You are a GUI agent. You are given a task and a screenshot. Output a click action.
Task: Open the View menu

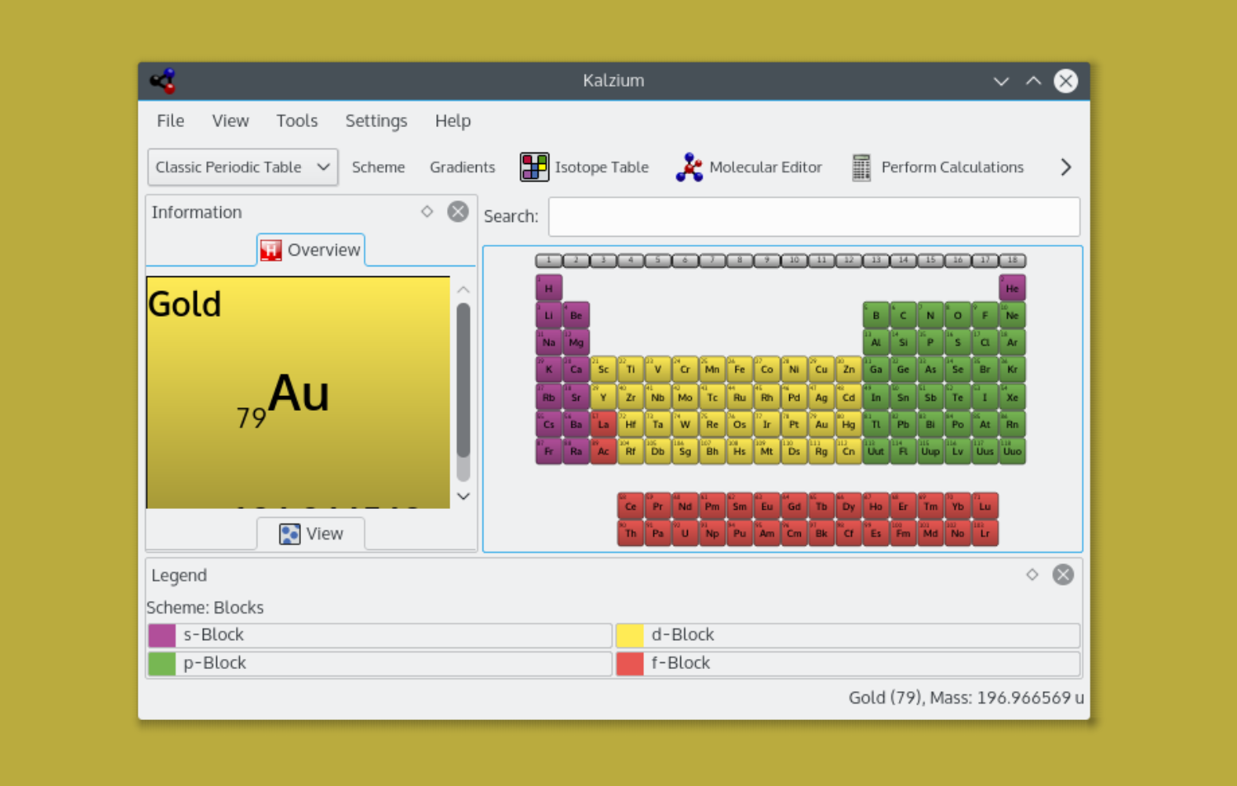pos(230,120)
